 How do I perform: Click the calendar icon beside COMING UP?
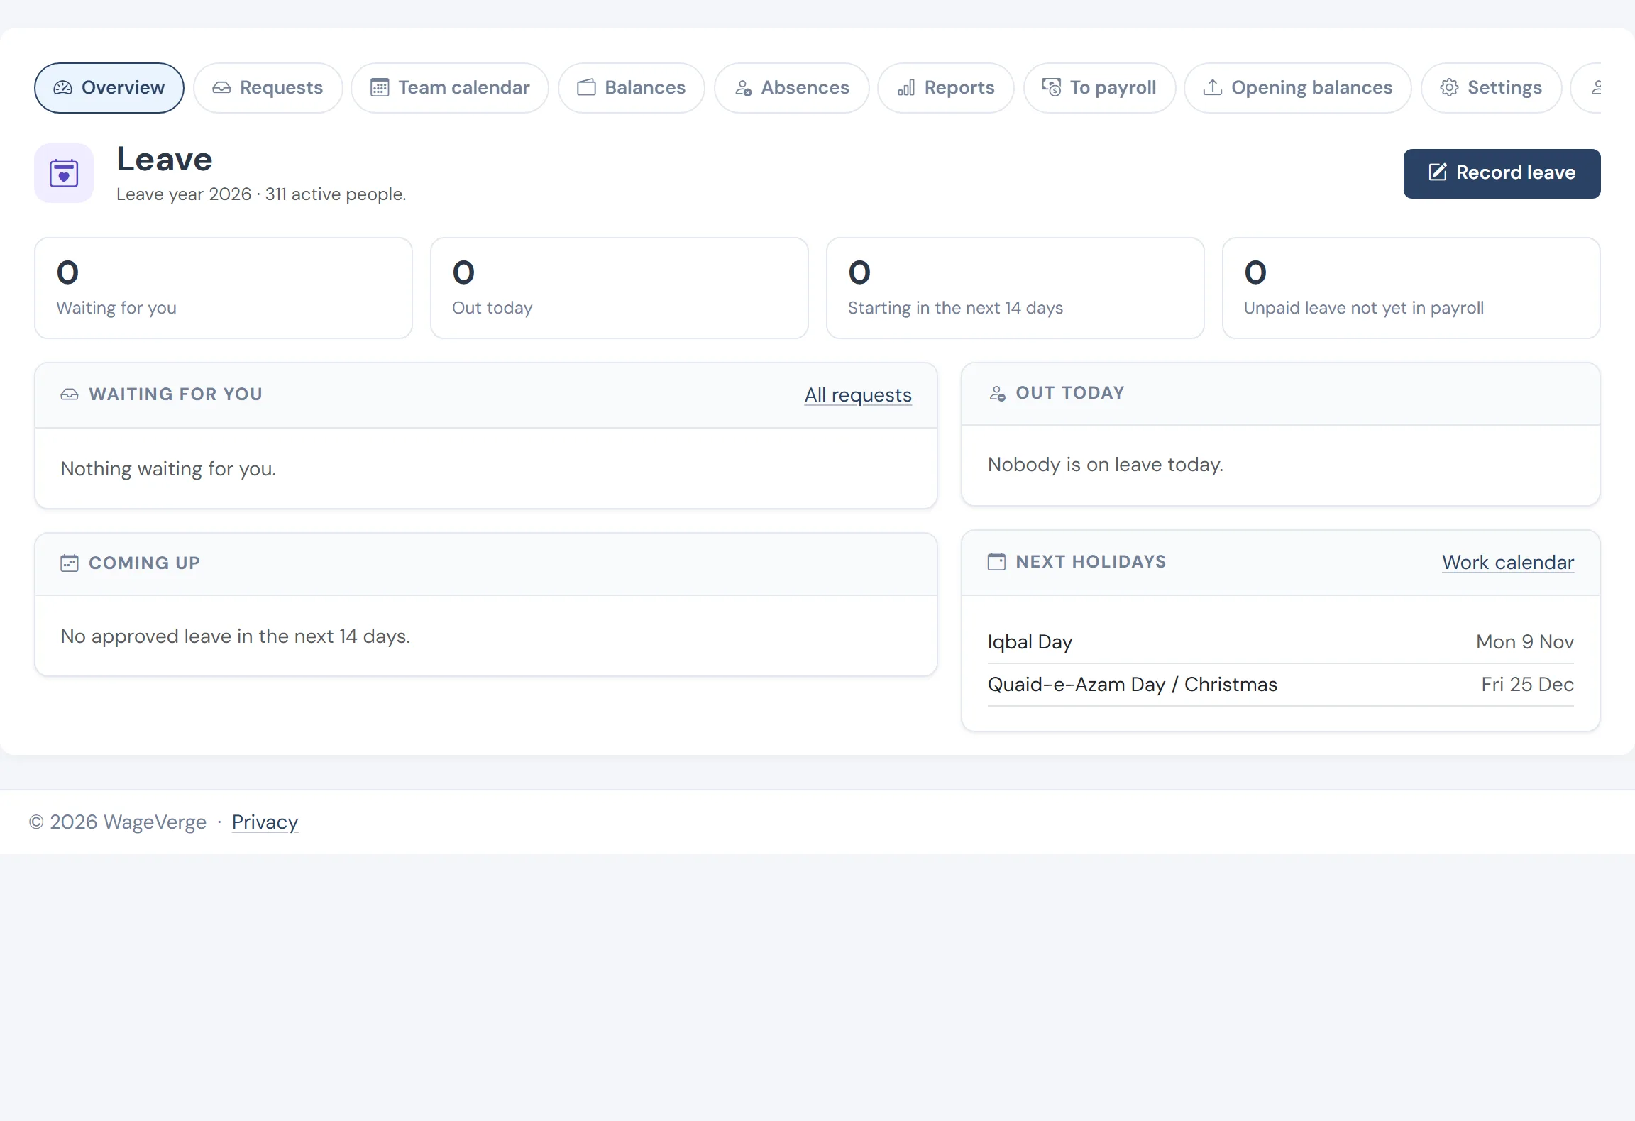click(x=70, y=563)
